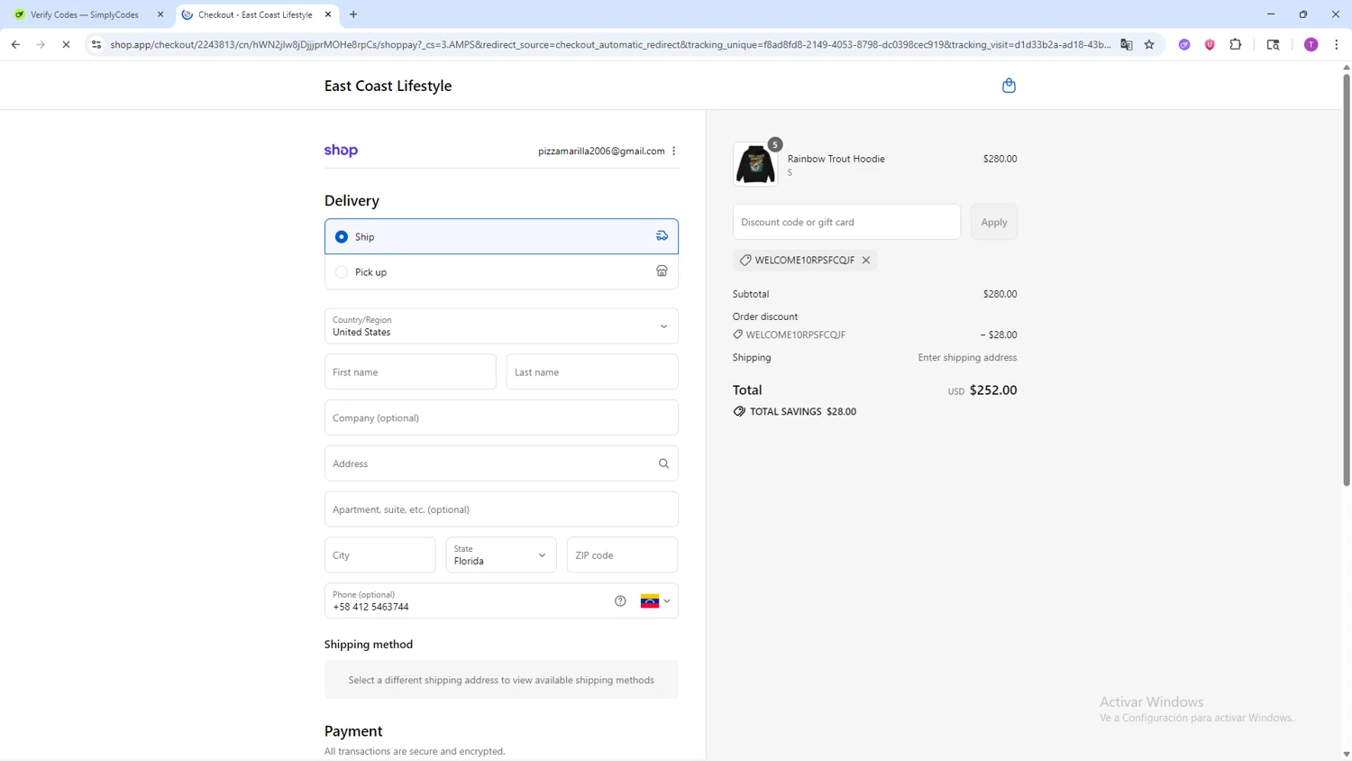
Task: Select the Ship delivery option
Action: (501, 236)
